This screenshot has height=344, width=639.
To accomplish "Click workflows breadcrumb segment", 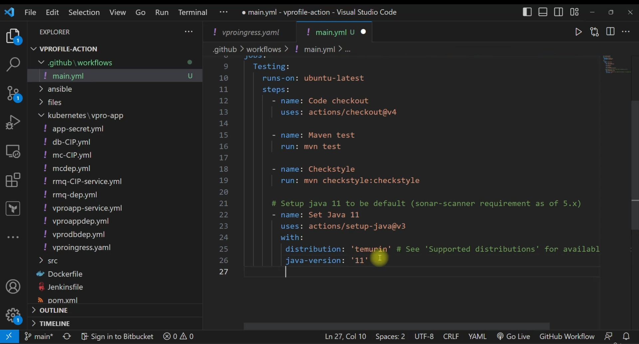I will click(x=264, y=50).
